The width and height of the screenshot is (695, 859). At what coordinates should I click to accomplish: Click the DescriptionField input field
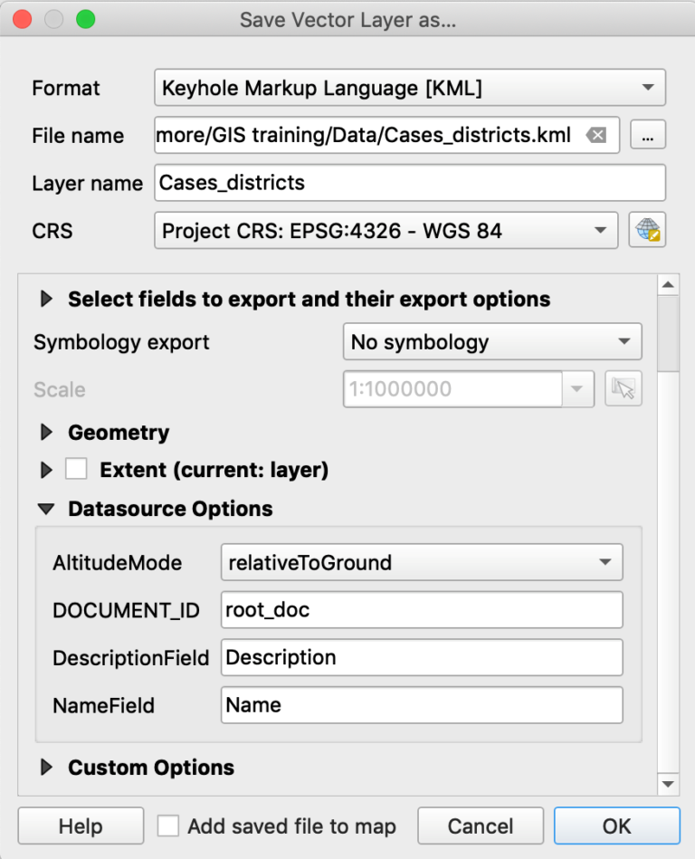[422, 657]
